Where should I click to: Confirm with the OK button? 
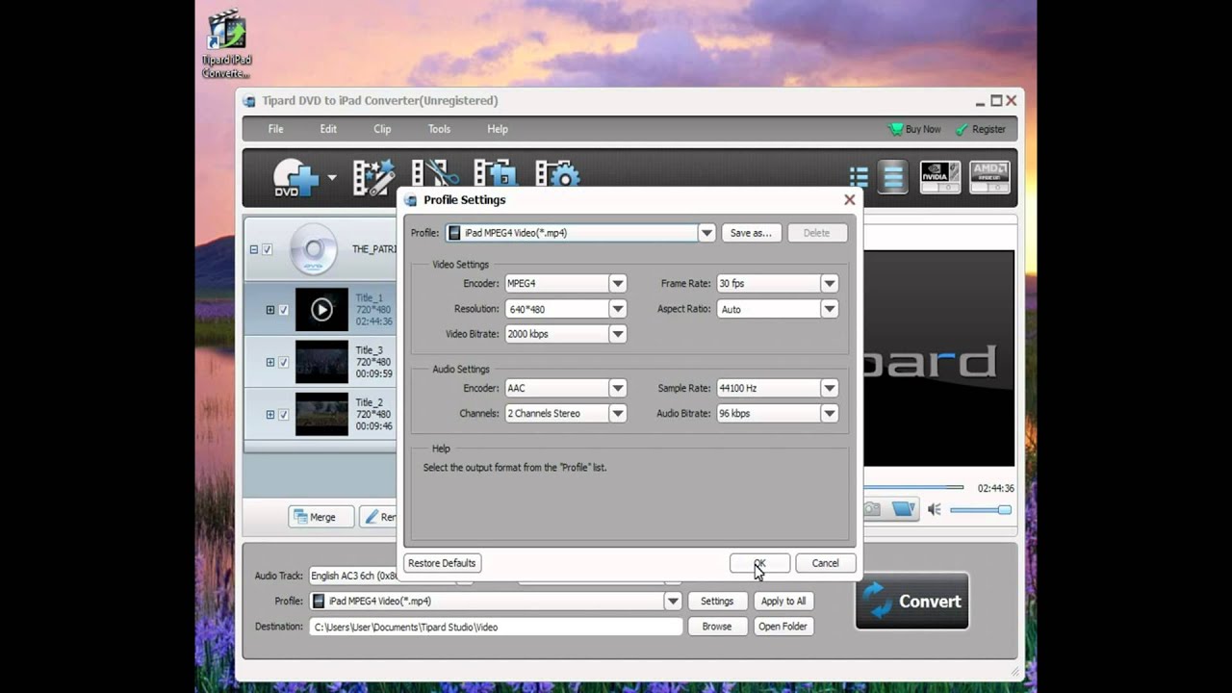759,563
